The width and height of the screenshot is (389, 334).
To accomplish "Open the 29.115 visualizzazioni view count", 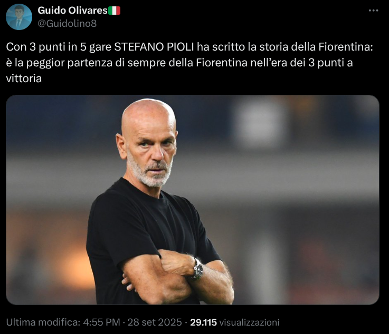I will click(235, 322).
